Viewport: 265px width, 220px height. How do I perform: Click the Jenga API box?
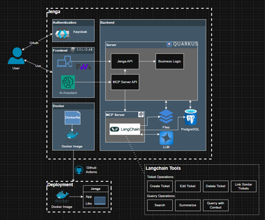tap(125, 61)
